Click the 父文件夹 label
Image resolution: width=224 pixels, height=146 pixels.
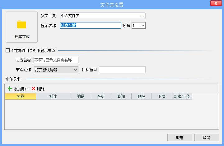[48, 16]
